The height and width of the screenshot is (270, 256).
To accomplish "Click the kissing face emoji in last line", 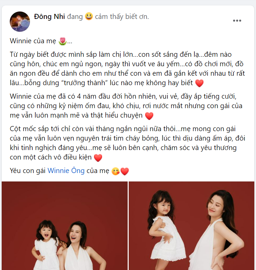I will pos(116,171).
